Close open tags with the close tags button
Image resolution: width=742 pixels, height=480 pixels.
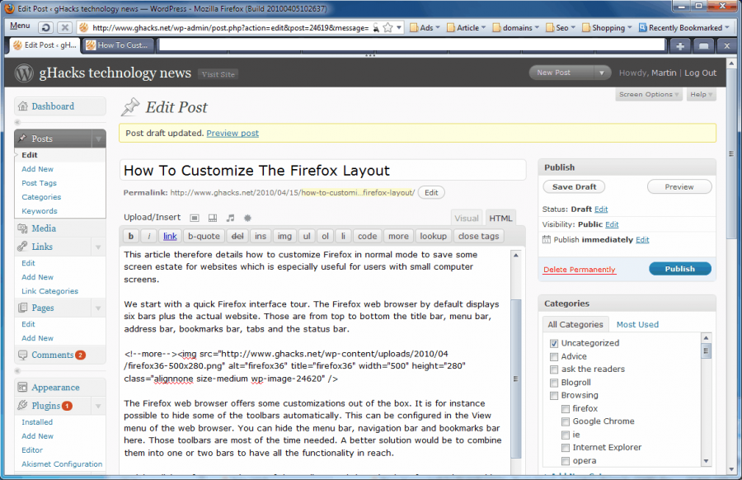pos(478,236)
